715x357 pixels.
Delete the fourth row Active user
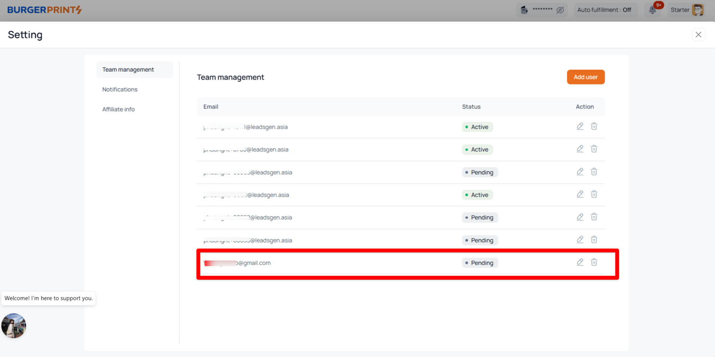click(594, 194)
